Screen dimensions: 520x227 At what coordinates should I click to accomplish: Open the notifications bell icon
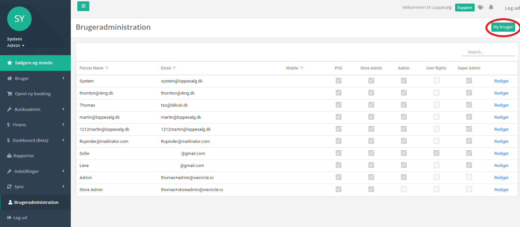[x=491, y=7]
